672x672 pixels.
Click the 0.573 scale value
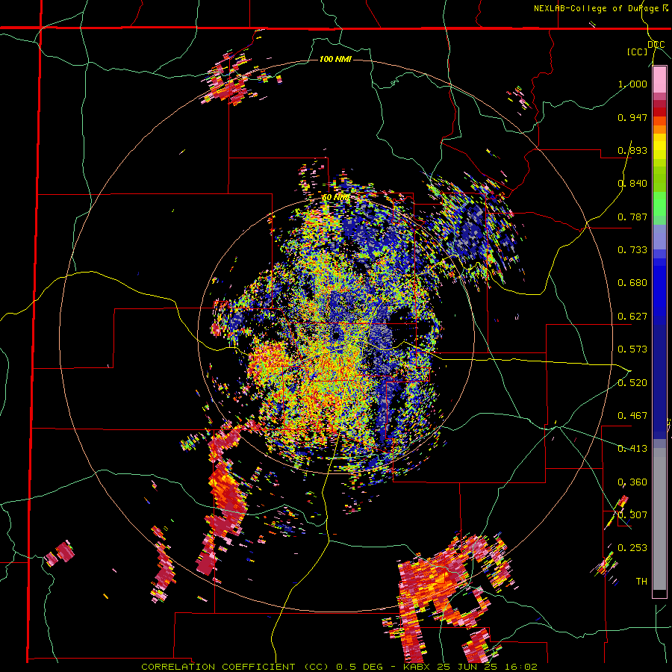[x=632, y=349]
